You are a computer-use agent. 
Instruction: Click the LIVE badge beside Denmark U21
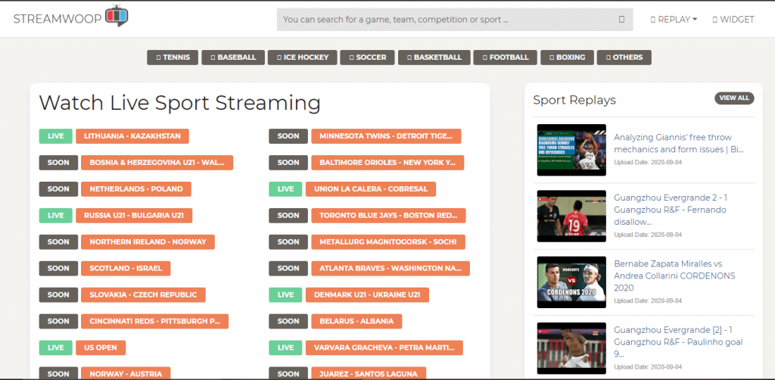coord(285,295)
